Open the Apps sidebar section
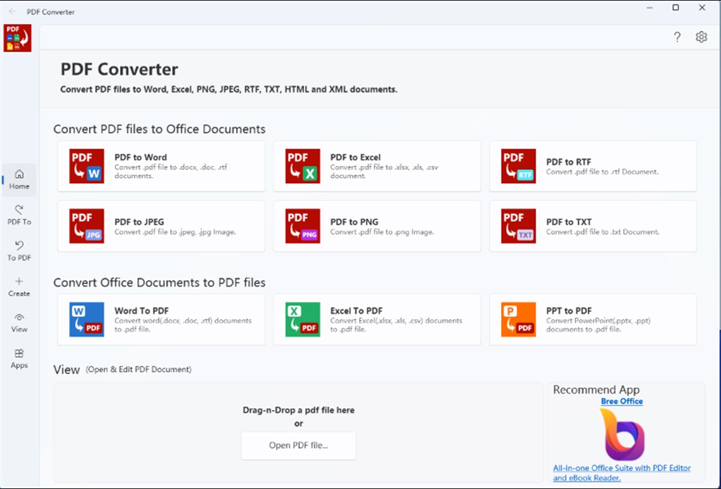This screenshot has height=489, width=721. [x=19, y=359]
